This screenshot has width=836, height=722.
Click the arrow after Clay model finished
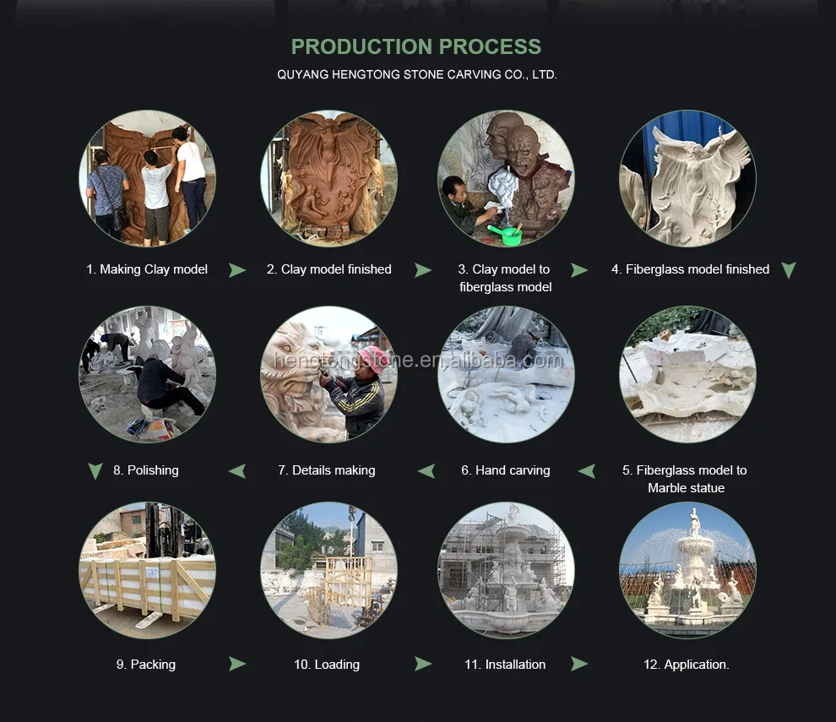(x=423, y=270)
